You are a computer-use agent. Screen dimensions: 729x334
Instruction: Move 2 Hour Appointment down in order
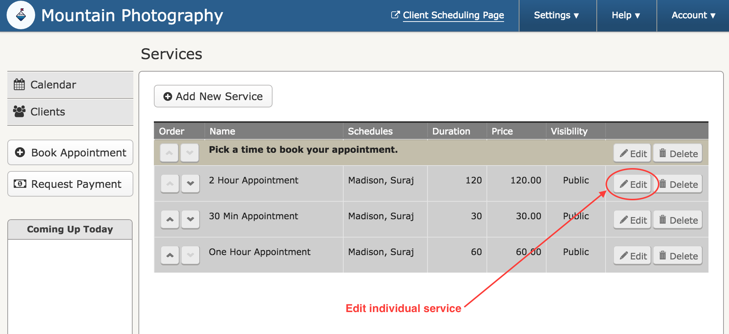(190, 183)
